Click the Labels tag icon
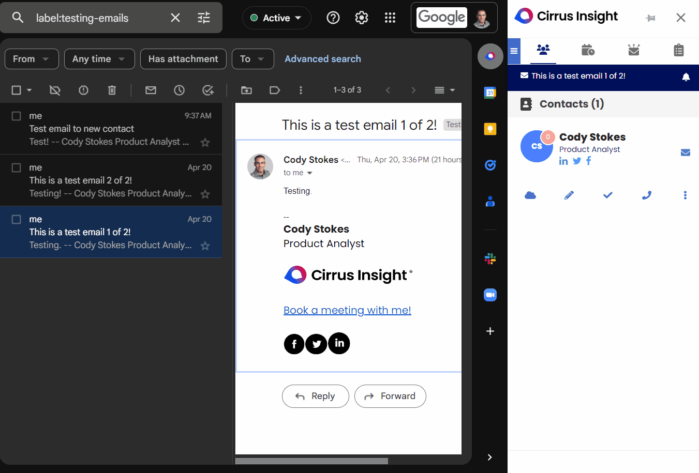Viewport: 699px width, 473px height. click(275, 90)
